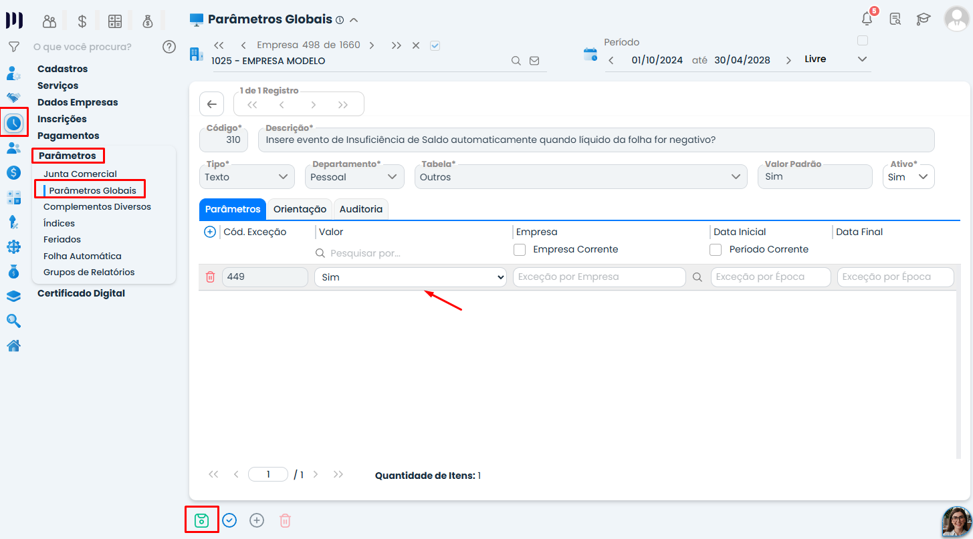The width and height of the screenshot is (973, 539).
Task: Open Junta Comercial in the menu
Action: tap(80, 174)
